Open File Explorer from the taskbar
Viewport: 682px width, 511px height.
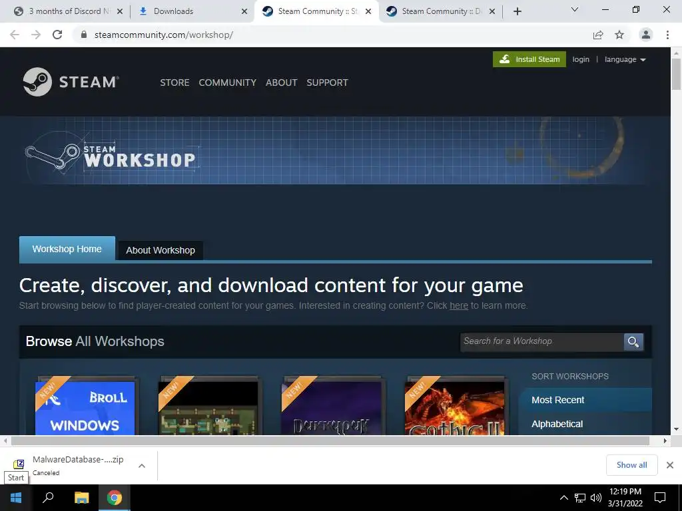(x=81, y=498)
